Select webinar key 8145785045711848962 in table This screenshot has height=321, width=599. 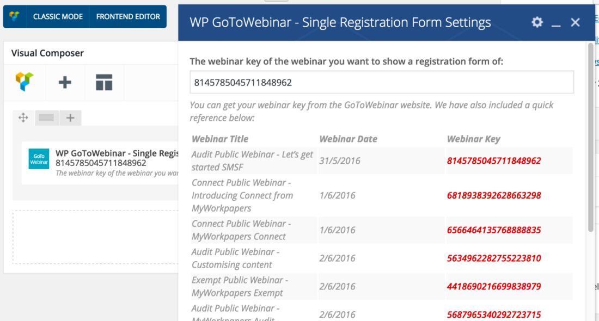tap(494, 160)
